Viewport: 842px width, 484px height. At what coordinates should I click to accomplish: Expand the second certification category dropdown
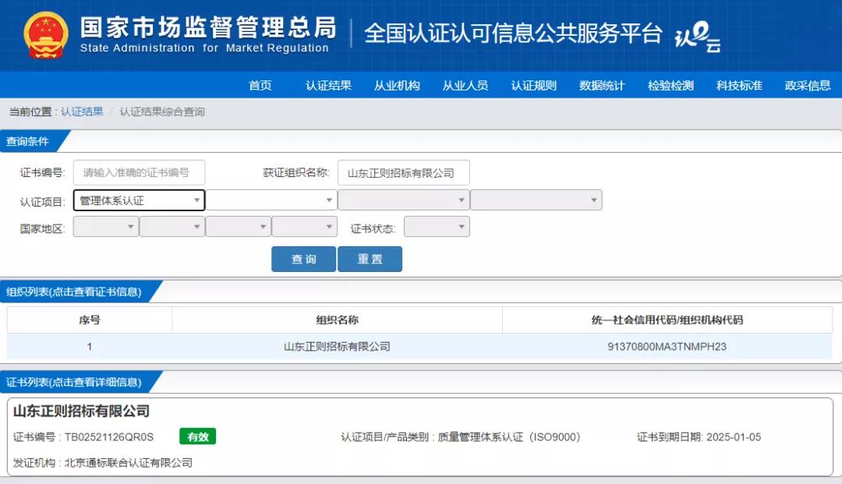coord(271,200)
